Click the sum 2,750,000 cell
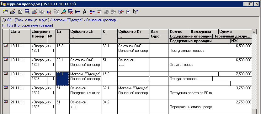 [x=243, y=102]
